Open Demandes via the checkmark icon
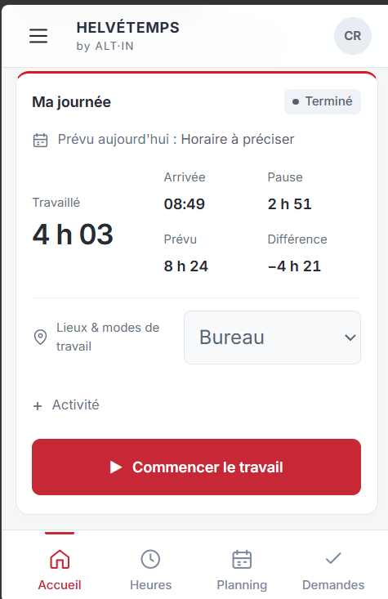Screen dimensions: 388x599 tap(333, 559)
